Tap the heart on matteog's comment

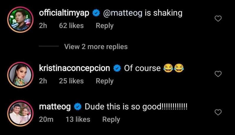coord(218,112)
